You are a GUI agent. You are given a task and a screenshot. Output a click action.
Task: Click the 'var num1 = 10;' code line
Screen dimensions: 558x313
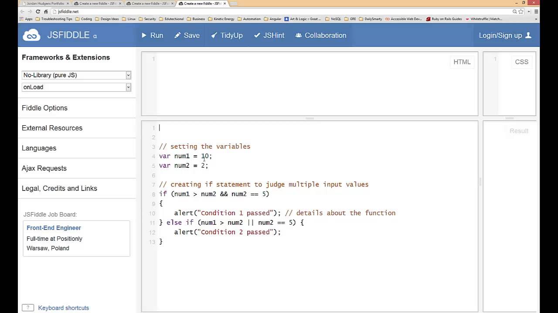coord(185,156)
